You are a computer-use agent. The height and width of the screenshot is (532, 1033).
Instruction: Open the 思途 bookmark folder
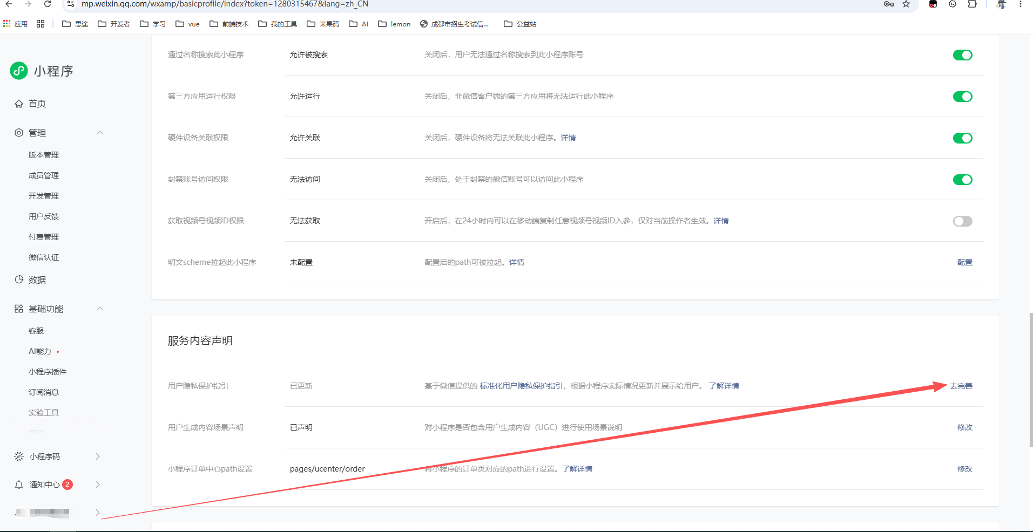click(75, 24)
